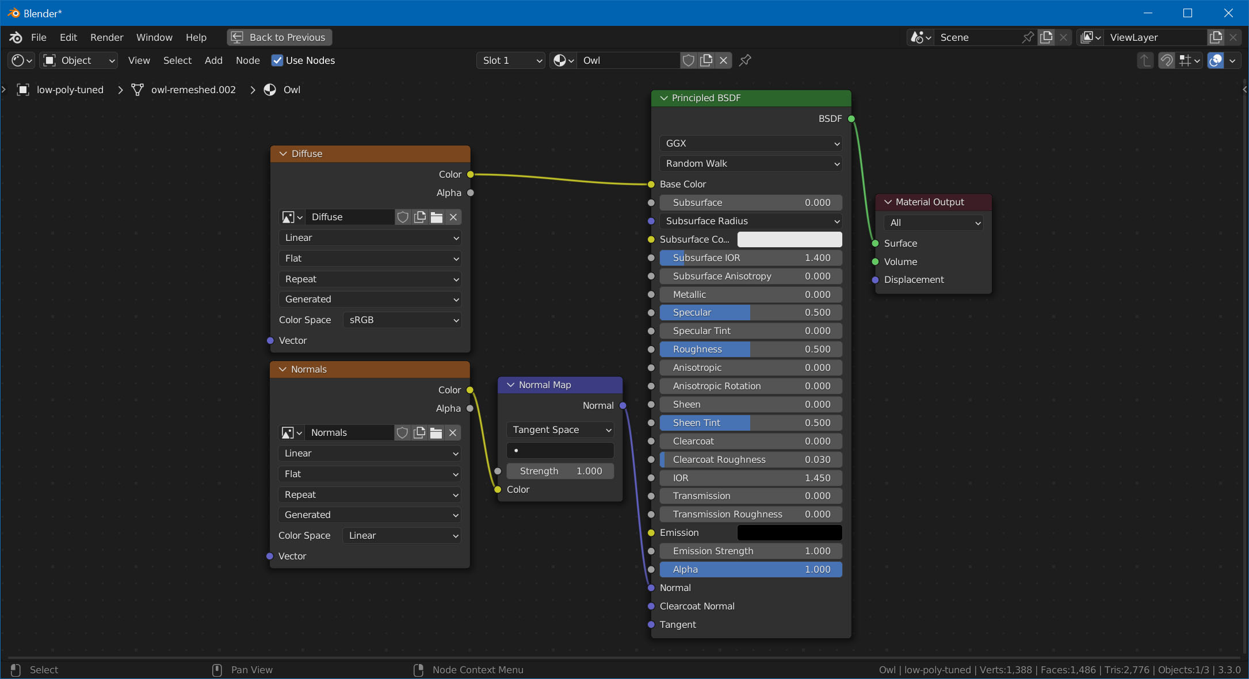
Task: Collapse the Material Output node
Action: coord(888,202)
